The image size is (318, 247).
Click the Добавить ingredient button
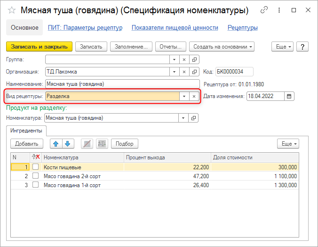pos(26,144)
